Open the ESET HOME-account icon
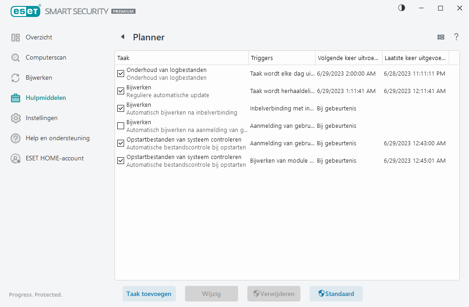This screenshot has width=469, height=307. point(15,158)
